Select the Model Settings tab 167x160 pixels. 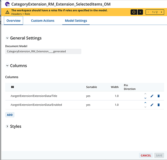pyautogui.click(x=76, y=20)
